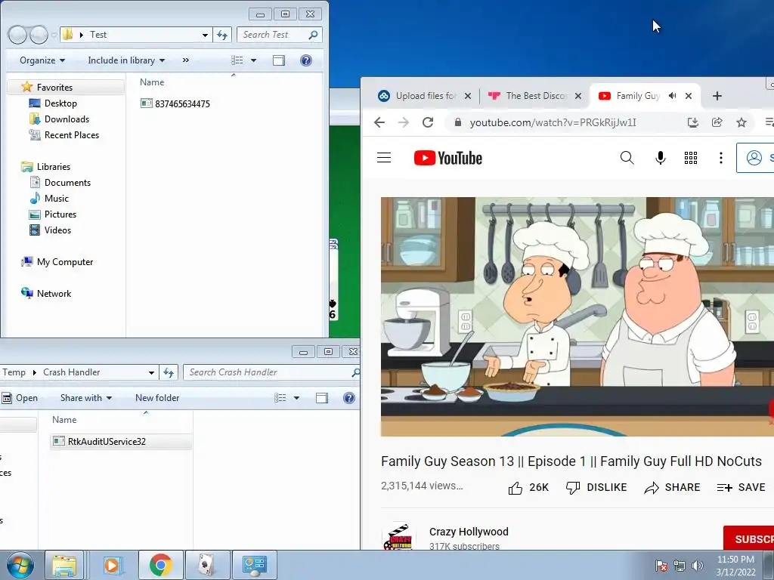The height and width of the screenshot is (580, 774).
Task: Select file 837465634475 in Test
Action: pyautogui.click(x=175, y=103)
